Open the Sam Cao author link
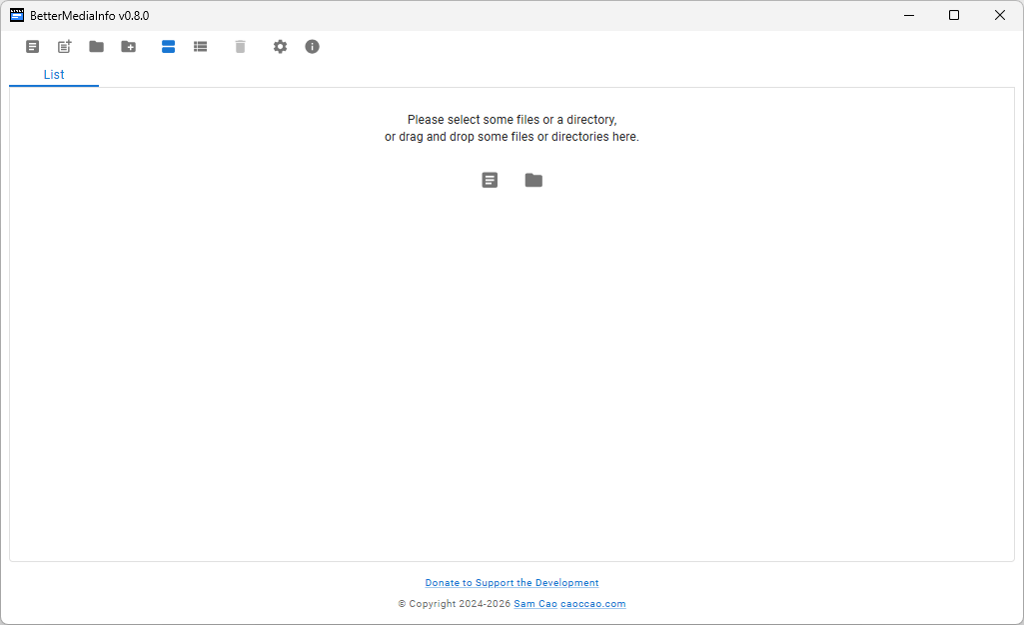The image size is (1024, 625). point(534,604)
